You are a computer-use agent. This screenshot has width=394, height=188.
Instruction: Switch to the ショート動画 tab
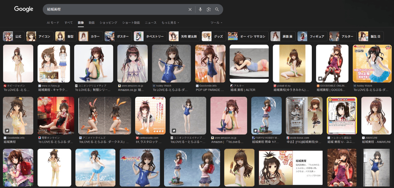point(131,23)
